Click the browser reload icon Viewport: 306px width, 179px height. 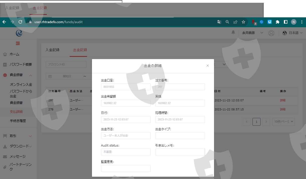pyautogui.click(x=20, y=22)
